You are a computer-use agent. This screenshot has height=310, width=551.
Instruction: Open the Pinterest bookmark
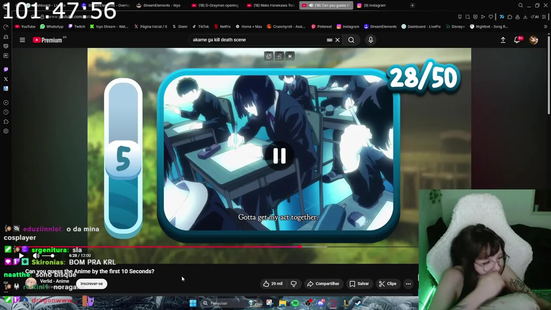coord(321,27)
